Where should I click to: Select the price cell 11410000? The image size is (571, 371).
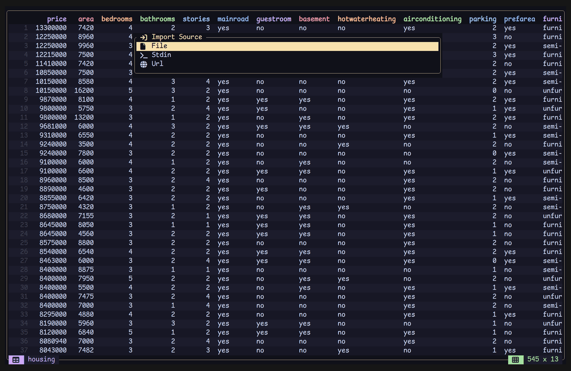tap(51, 64)
